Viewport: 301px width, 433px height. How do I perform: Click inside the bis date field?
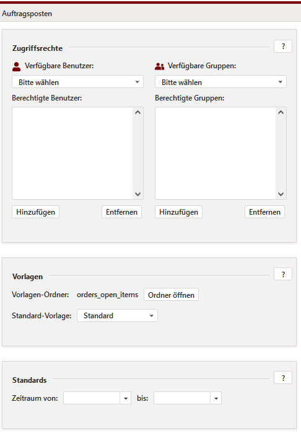click(182, 398)
